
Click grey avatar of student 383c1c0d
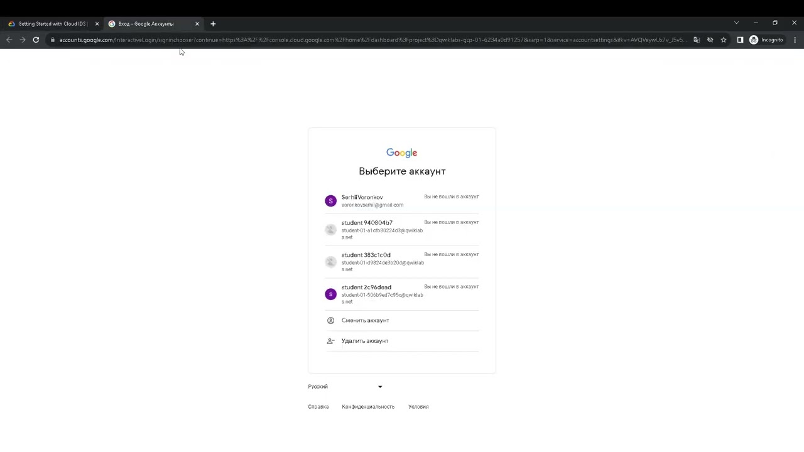330,262
